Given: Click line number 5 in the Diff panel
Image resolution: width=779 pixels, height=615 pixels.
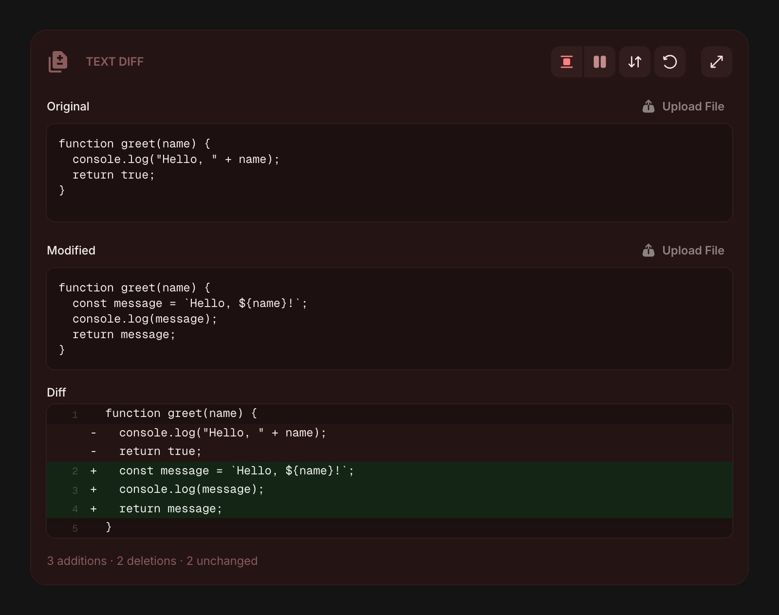Looking at the screenshot, I should click(75, 528).
